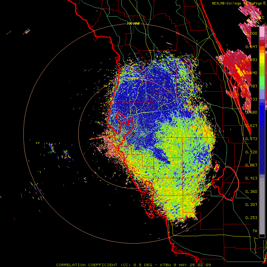The width and height of the screenshot is (267, 267).
Task: Click the 0.360 legend value
Action: [x=251, y=192]
